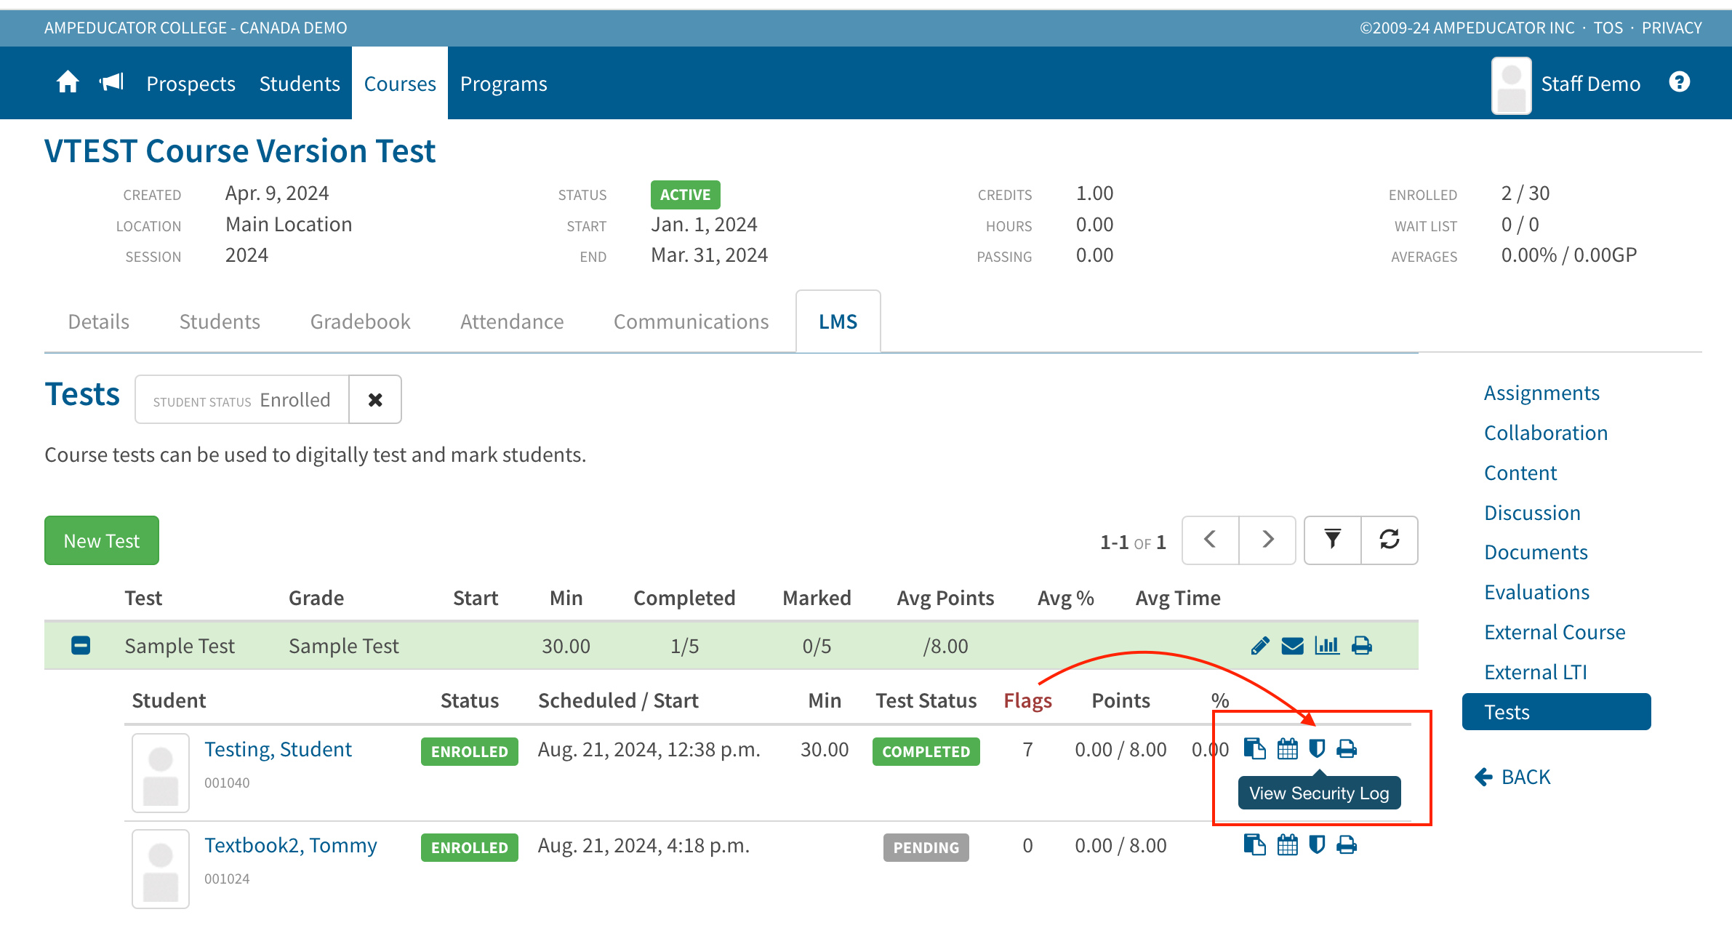Image resolution: width=1732 pixels, height=944 pixels.
Task: Open Sample Test bar chart statistics icon
Action: [1326, 646]
